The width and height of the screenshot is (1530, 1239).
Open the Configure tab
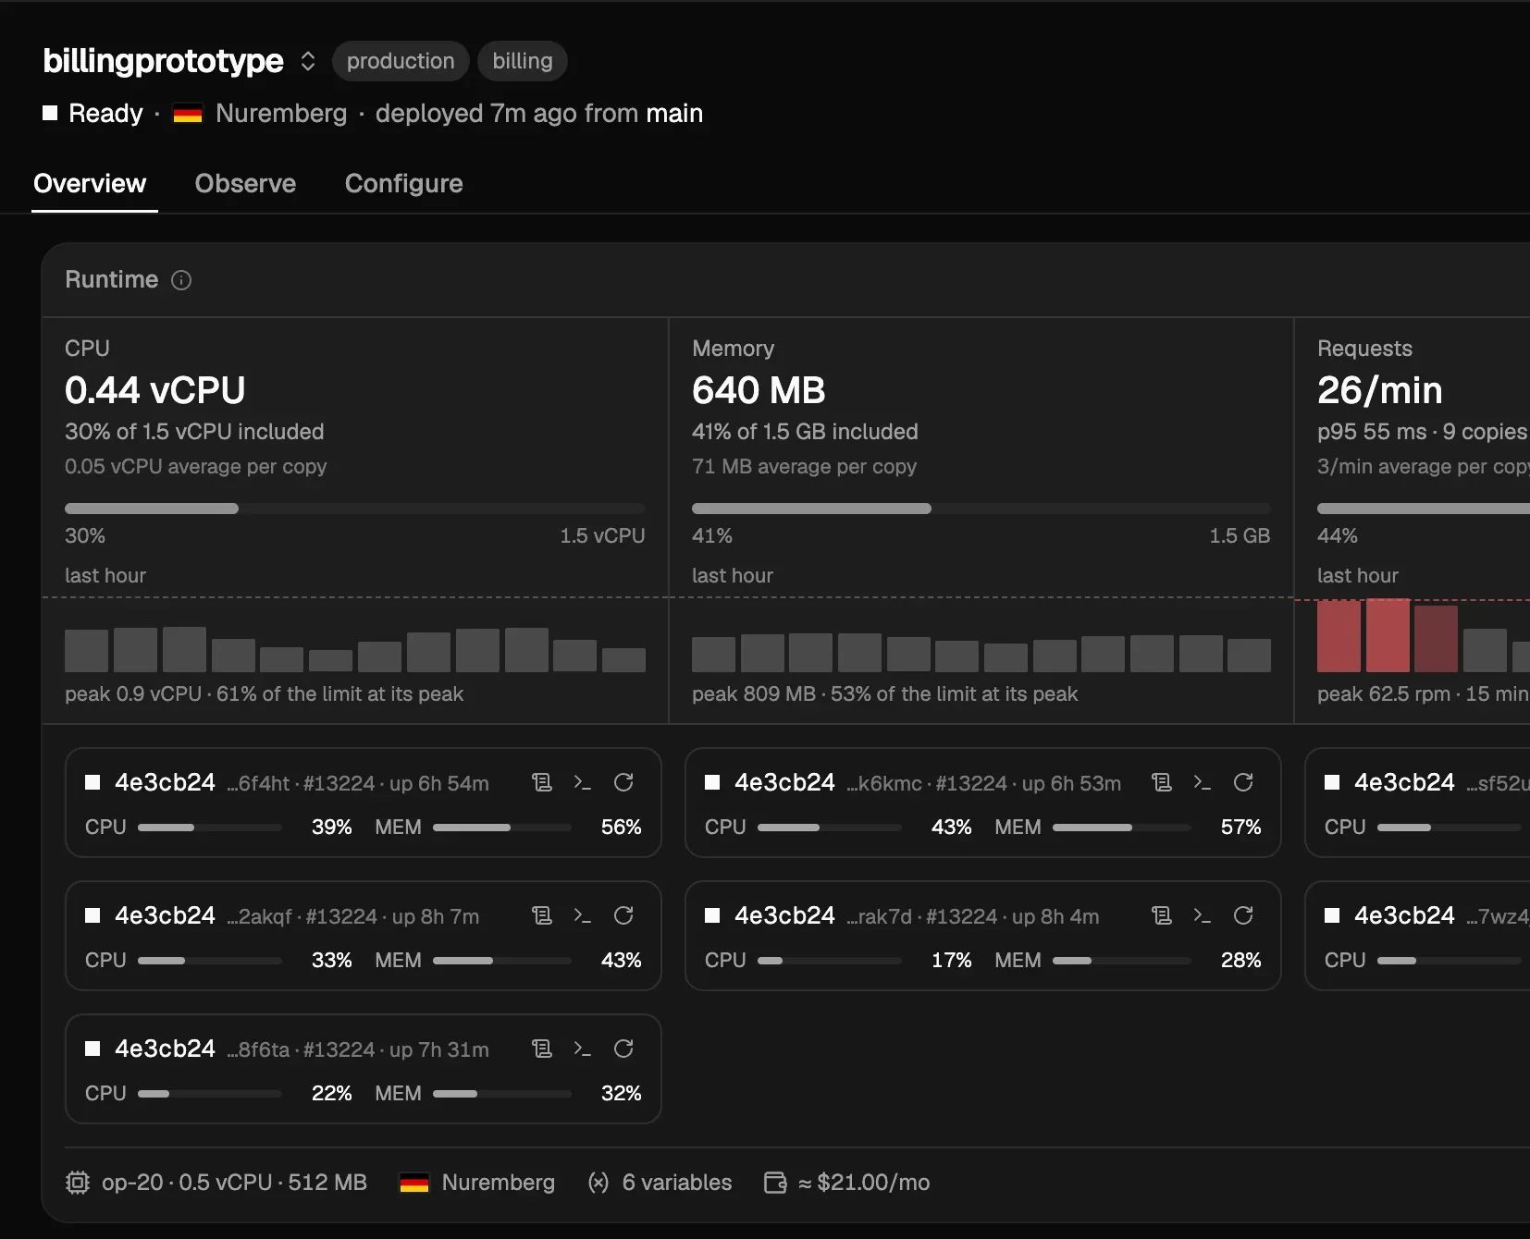click(403, 183)
